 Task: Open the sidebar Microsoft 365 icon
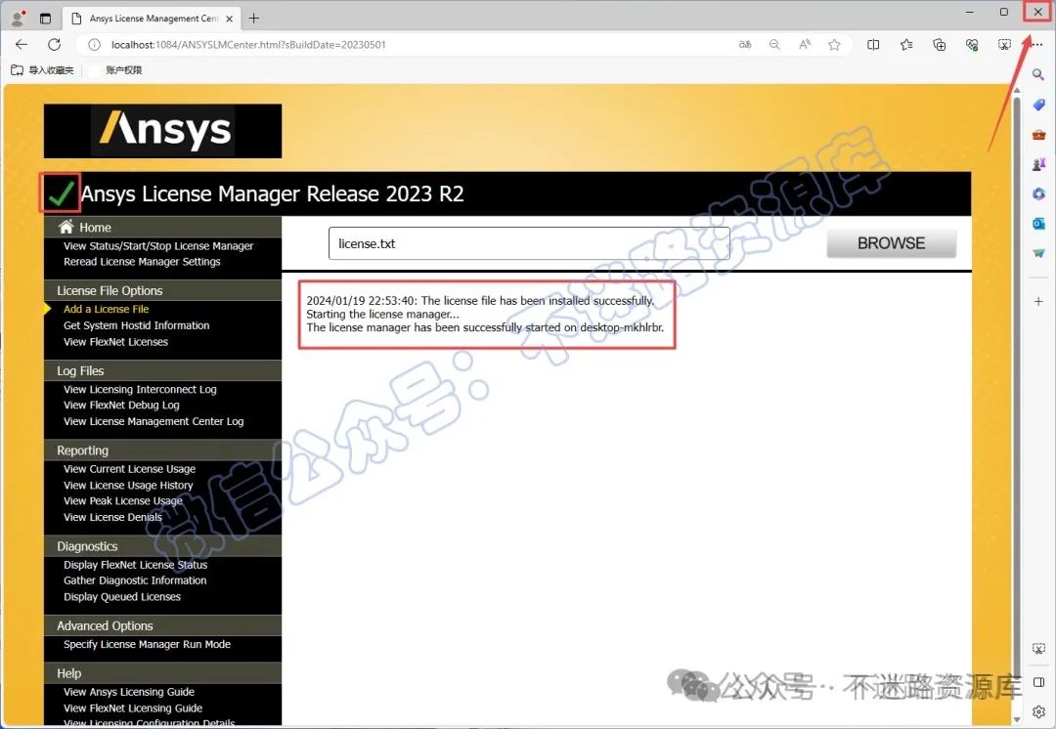[x=1038, y=193]
